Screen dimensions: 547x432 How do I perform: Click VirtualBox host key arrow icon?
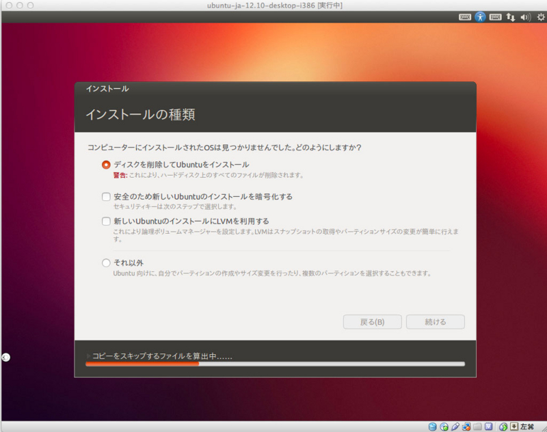tap(514, 427)
